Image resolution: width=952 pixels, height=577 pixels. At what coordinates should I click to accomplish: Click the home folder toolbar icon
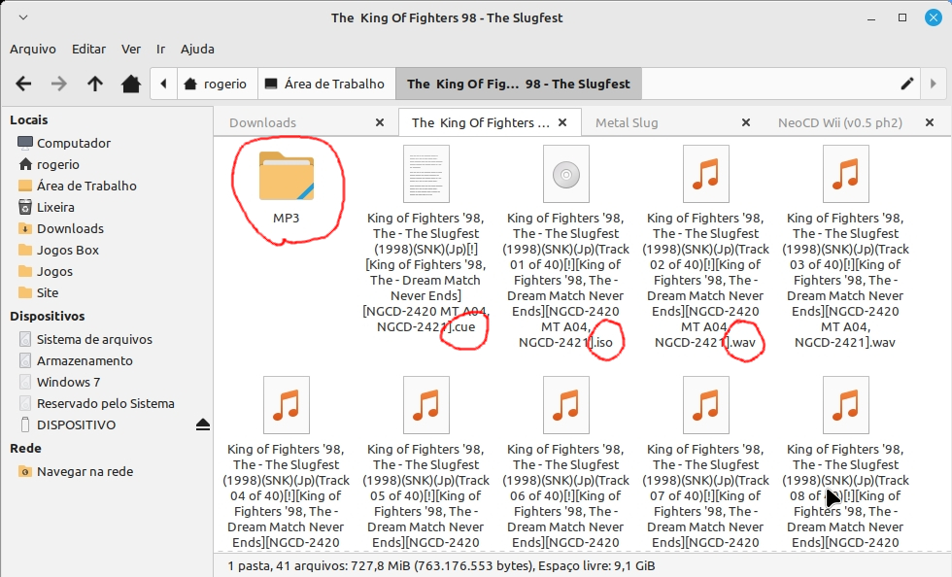tap(131, 84)
